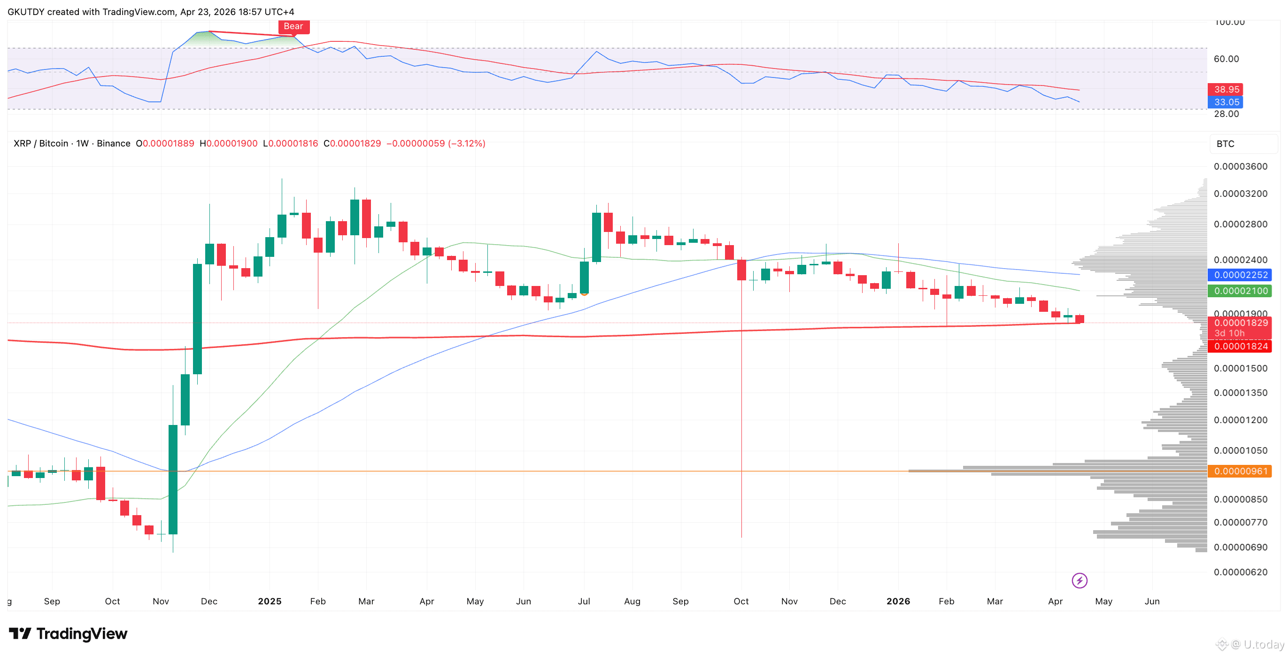Open the XRP / Bitcoin symbol legend
This screenshot has height=656, width=1288.
point(41,144)
